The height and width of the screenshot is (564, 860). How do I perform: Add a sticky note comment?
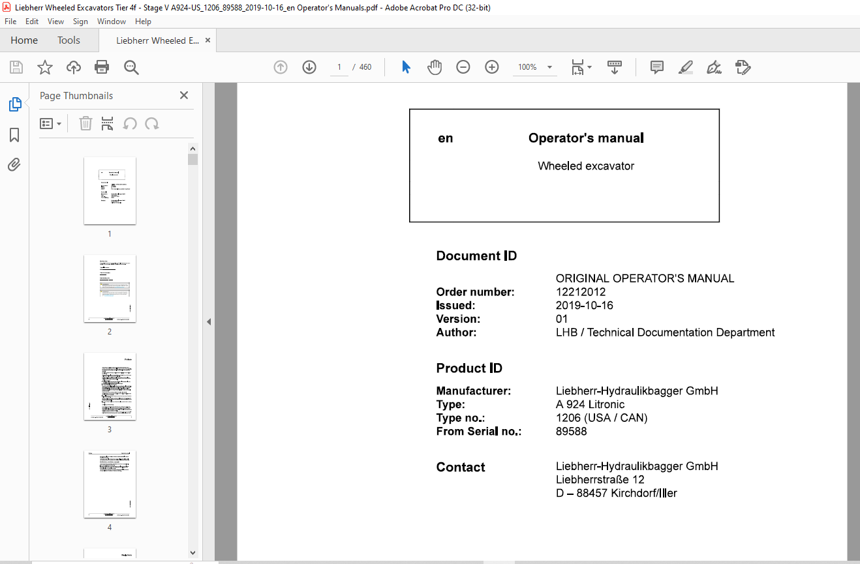657,67
